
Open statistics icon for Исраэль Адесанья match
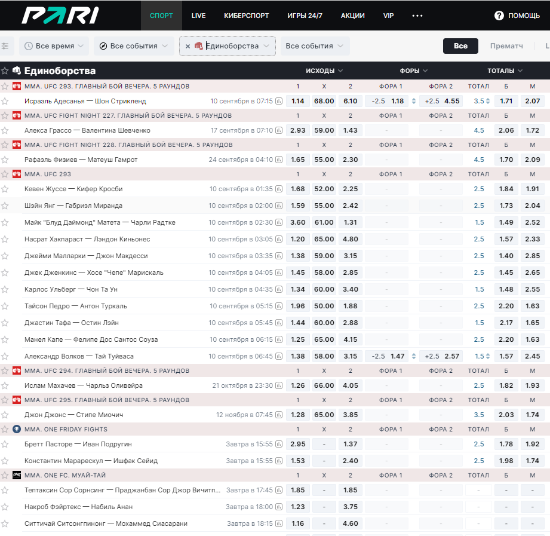[x=279, y=101]
